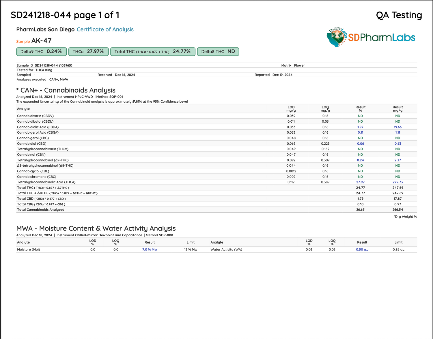Click the moisture result 7.0 % Mw
The image size is (433, 339).
(150, 250)
